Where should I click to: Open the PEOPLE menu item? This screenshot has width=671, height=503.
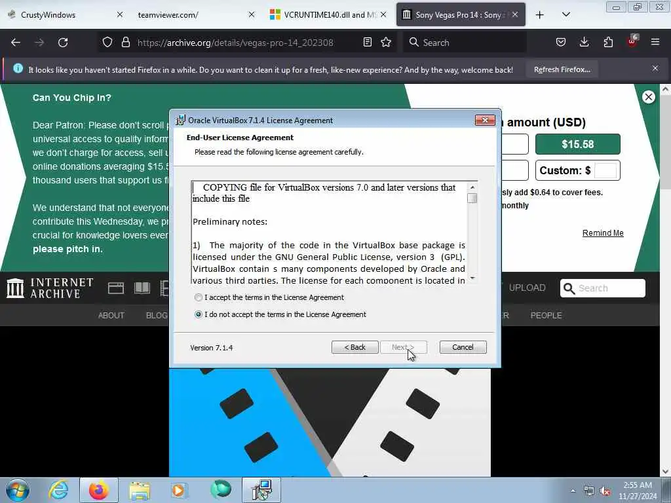pyautogui.click(x=546, y=316)
